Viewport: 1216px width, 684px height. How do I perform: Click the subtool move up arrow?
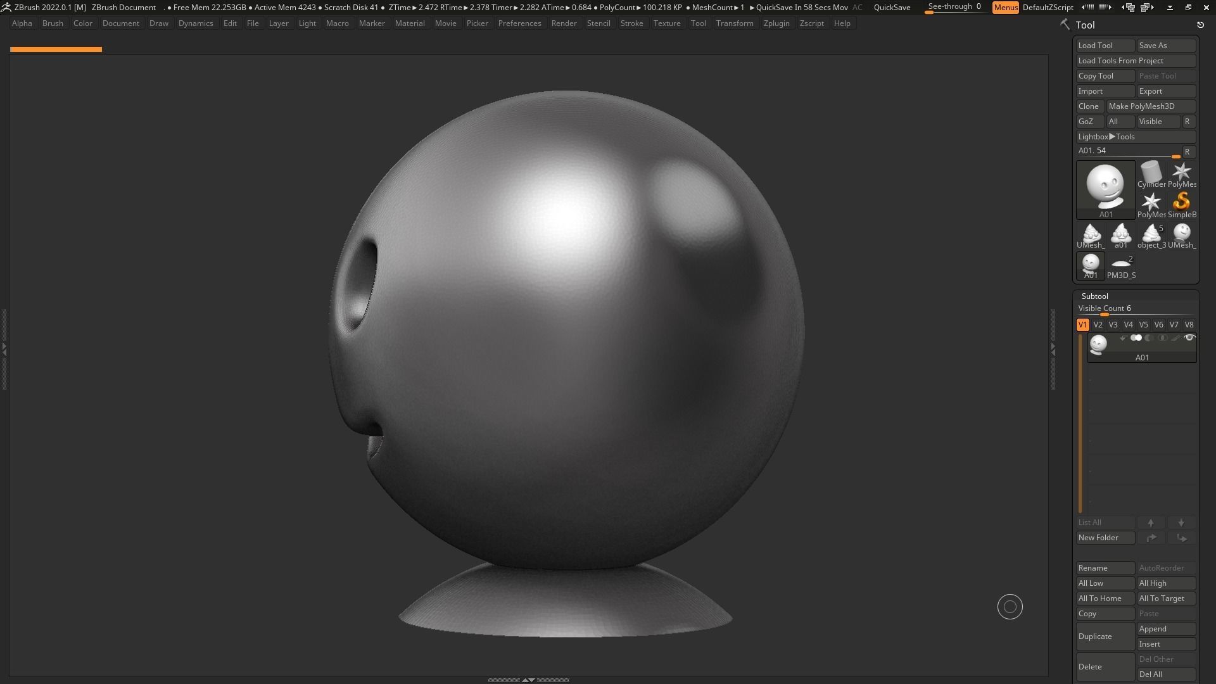1151,522
